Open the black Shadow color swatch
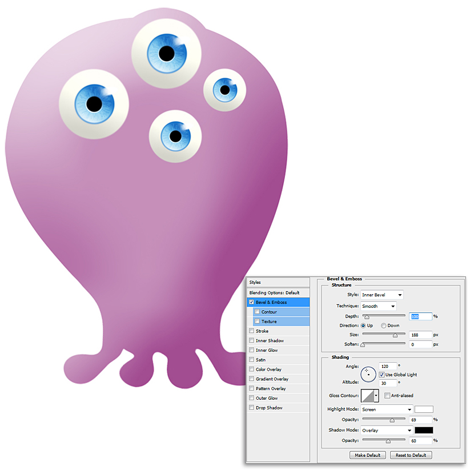Viewport: 474px width, 474px height. coord(424,430)
